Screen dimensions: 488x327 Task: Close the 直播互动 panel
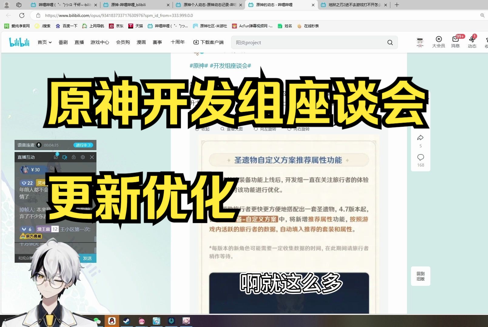(x=92, y=157)
